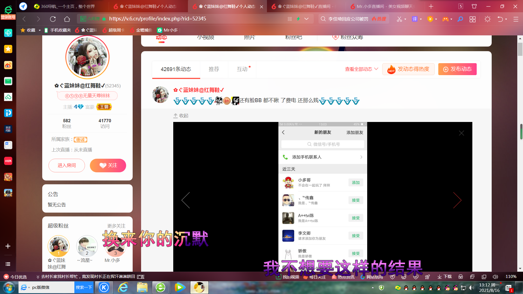This screenshot has width=523, height=294.
Task: Go to browser home page
Action: (x=67, y=19)
